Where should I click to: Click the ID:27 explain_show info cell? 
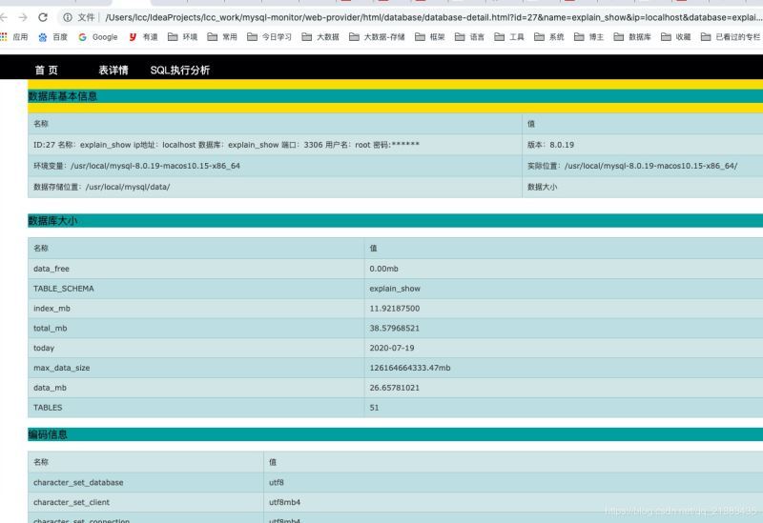(275, 145)
